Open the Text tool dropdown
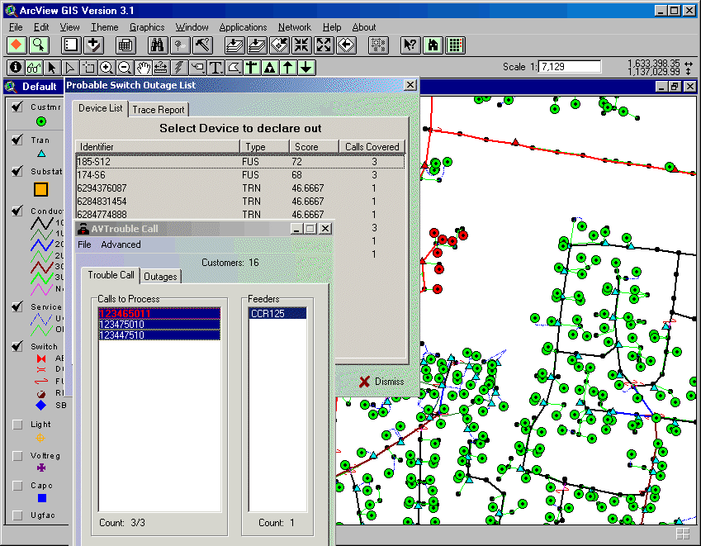 point(216,68)
